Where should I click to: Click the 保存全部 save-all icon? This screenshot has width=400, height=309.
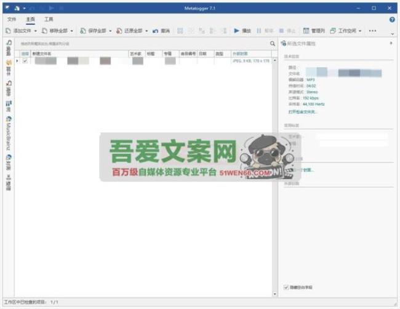(83, 31)
